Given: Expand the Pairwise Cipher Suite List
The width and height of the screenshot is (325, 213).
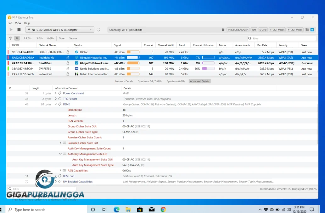Looking at the screenshot, I should [60, 143].
